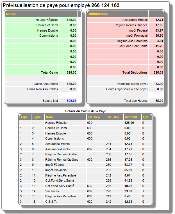The width and height of the screenshot is (175, 214).
Task: Click G/L DAS 232 on Impôt Provincial line
Action: click(108, 170)
